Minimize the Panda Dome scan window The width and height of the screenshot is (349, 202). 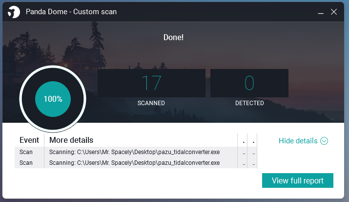pyautogui.click(x=321, y=12)
